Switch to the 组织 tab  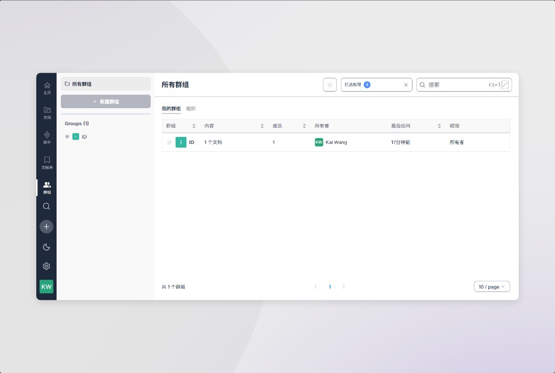coord(191,109)
